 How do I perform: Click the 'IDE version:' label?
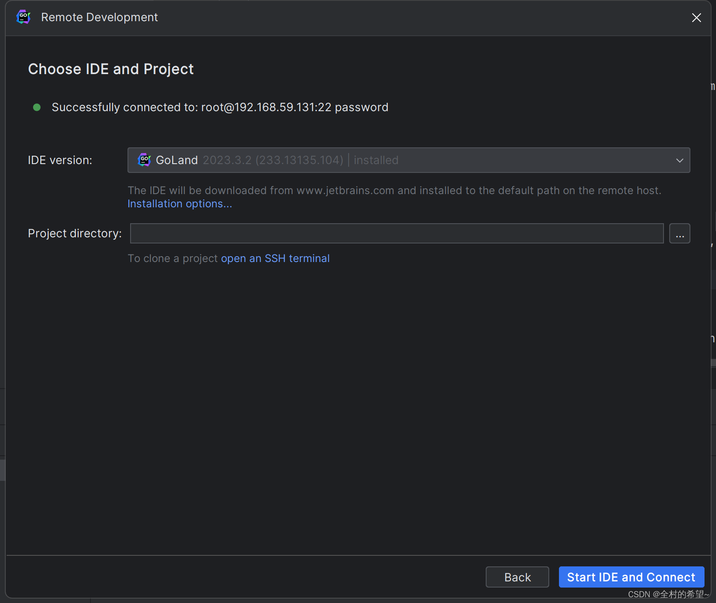pos(60,160)
